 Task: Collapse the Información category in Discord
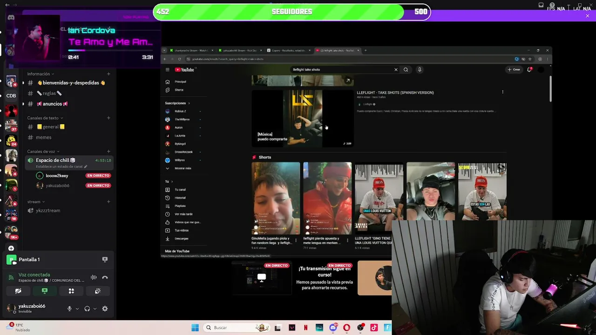(x=41, y=74)
